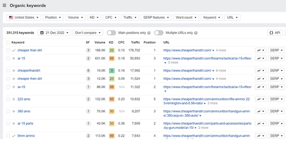
Task: Open the keyword link cheaper than dirt
Action: tap(30, 50)
